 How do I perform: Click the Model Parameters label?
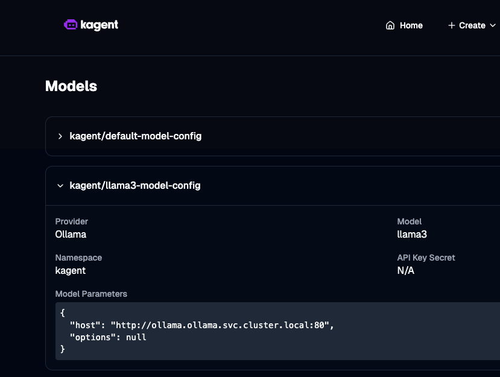(91, 294)
